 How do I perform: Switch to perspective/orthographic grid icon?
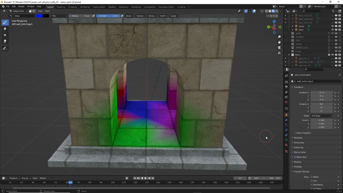coord(279,53)
